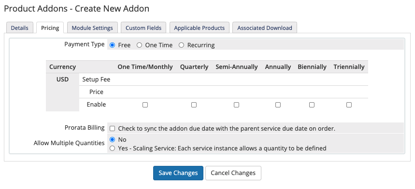Switch to the Details tab

coord(20,27)
